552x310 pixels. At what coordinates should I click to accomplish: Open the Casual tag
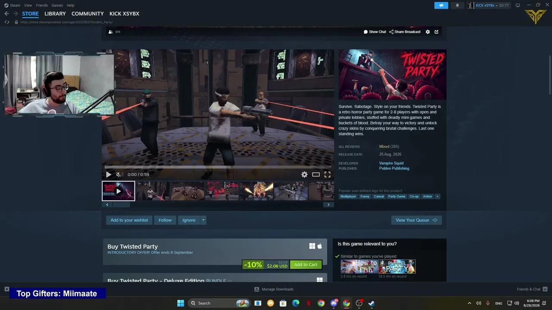tap(379, 196)
